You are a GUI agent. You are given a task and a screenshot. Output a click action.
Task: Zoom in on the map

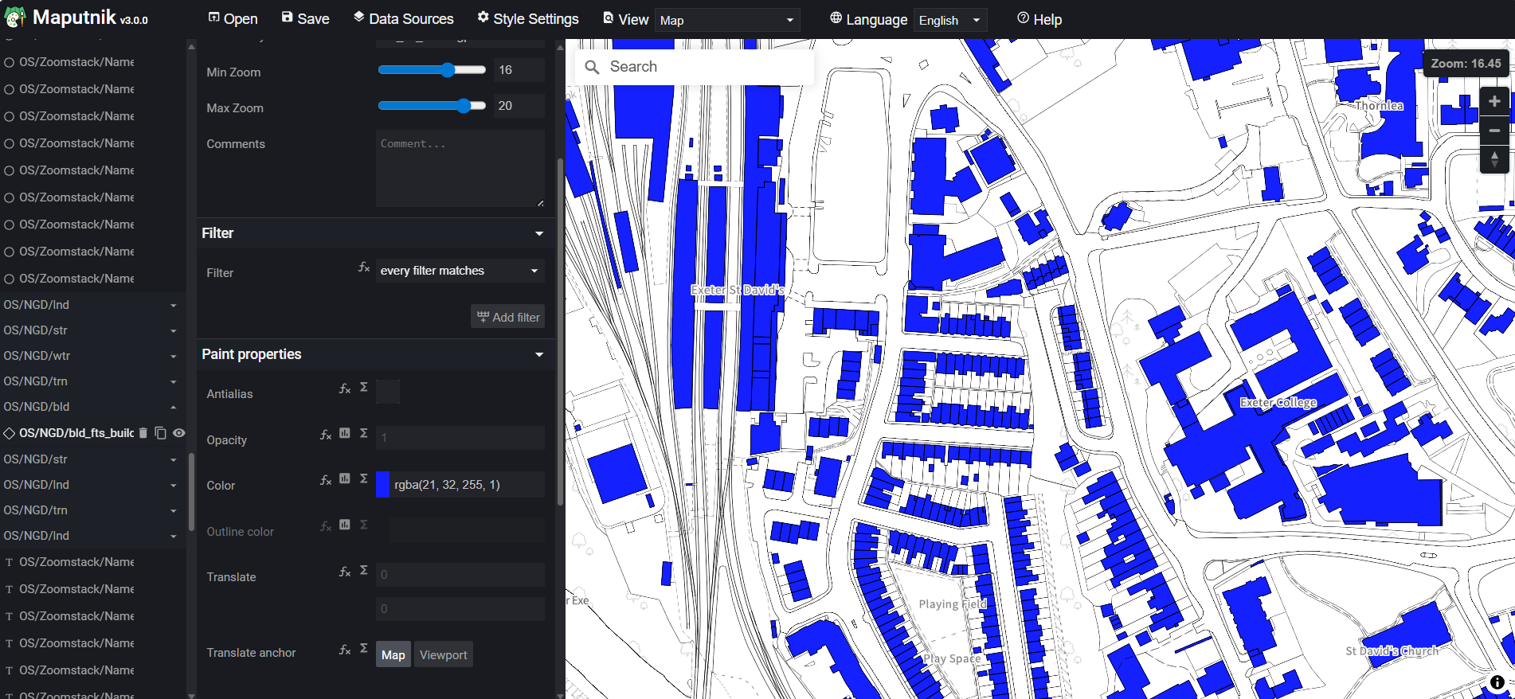[x=1494, y=101]
